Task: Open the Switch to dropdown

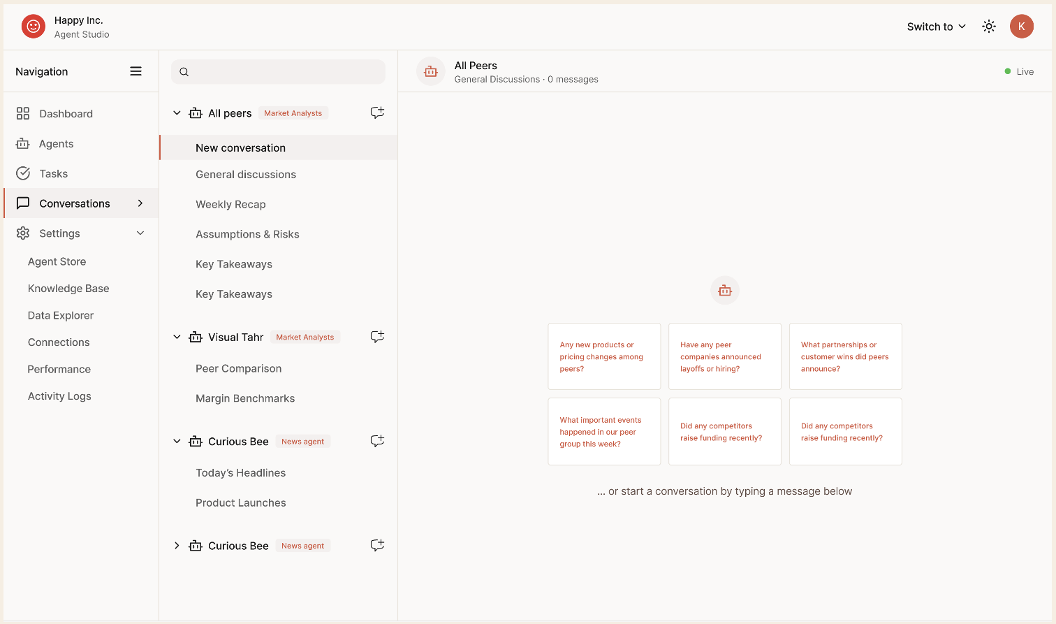Action: click(x=935, y=26)
